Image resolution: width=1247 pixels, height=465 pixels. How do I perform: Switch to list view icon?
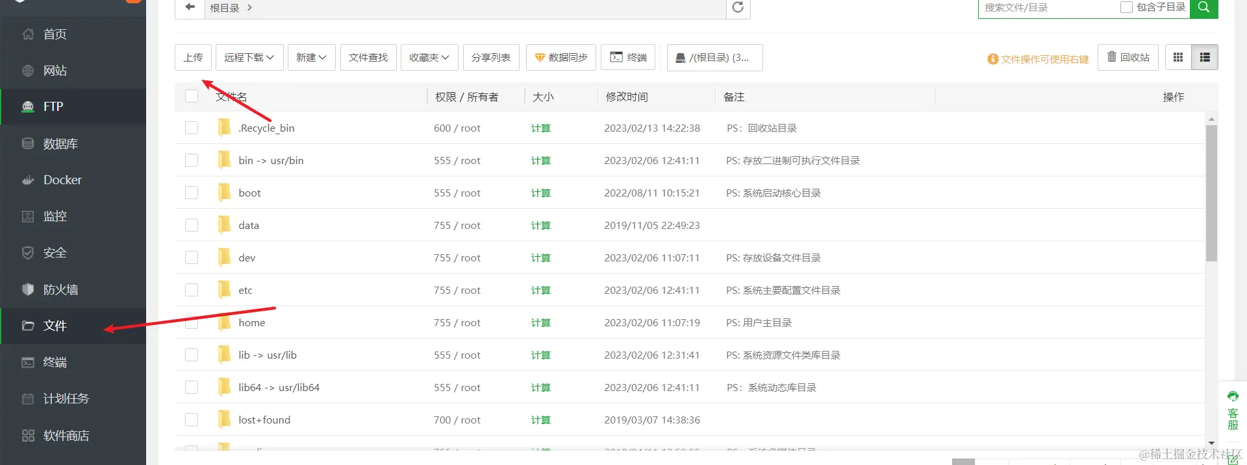point(1205,57)
